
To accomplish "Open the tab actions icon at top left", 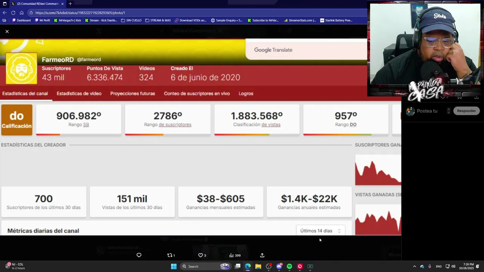I will 5,4.
